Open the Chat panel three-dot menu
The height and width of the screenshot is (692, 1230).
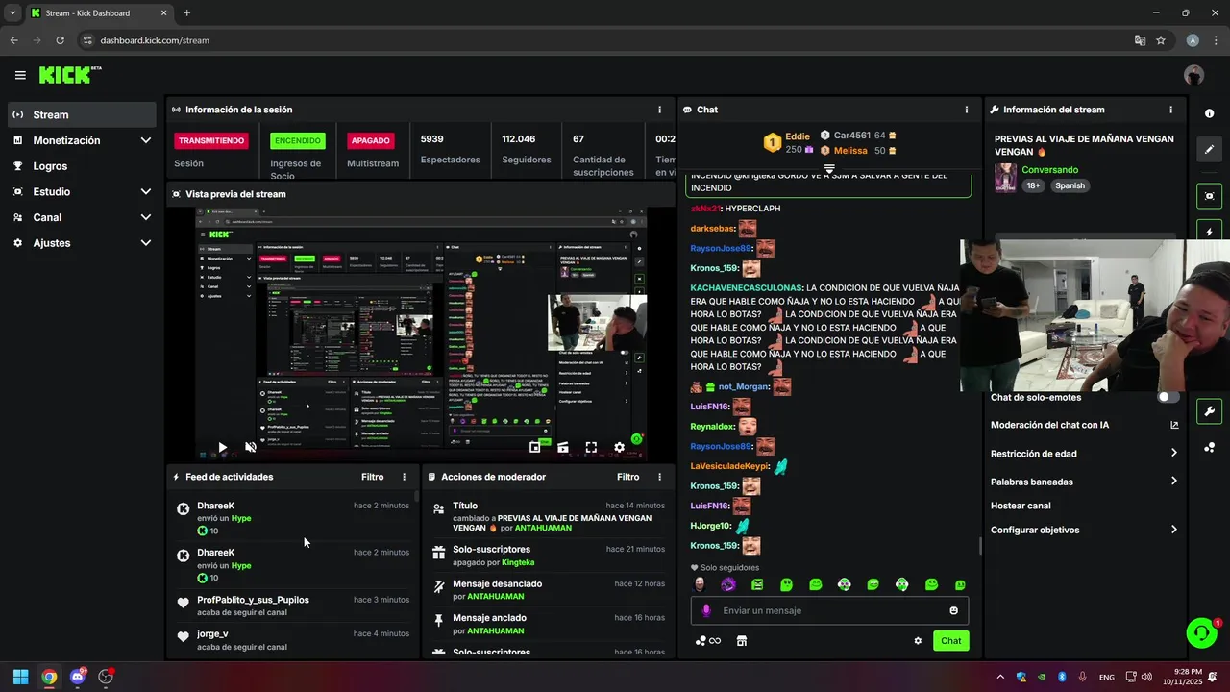tap(967, 110)
